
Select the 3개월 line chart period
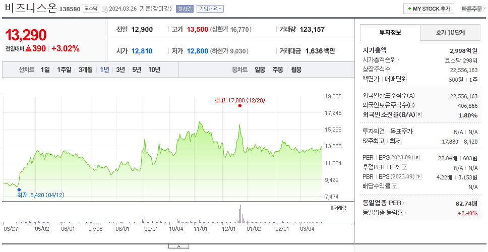(x=86, y=70)
